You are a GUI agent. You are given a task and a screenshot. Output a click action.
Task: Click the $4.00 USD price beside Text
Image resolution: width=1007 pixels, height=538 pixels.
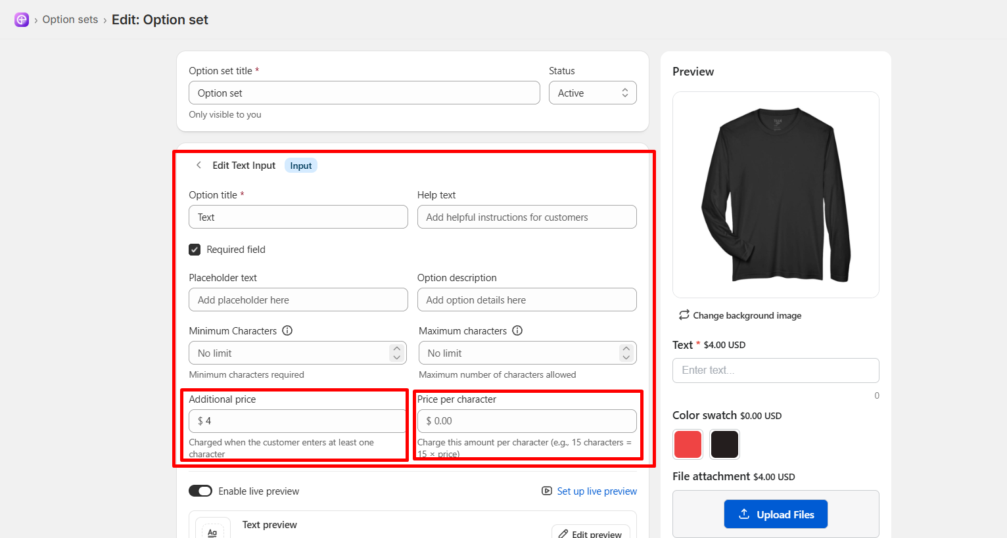724,345
